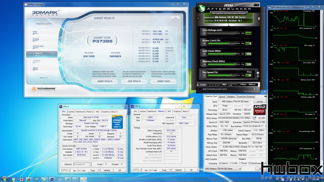Open Firefox from the taskbar
The width and height of the screenshot is (324, 182).
pos(29,179)
